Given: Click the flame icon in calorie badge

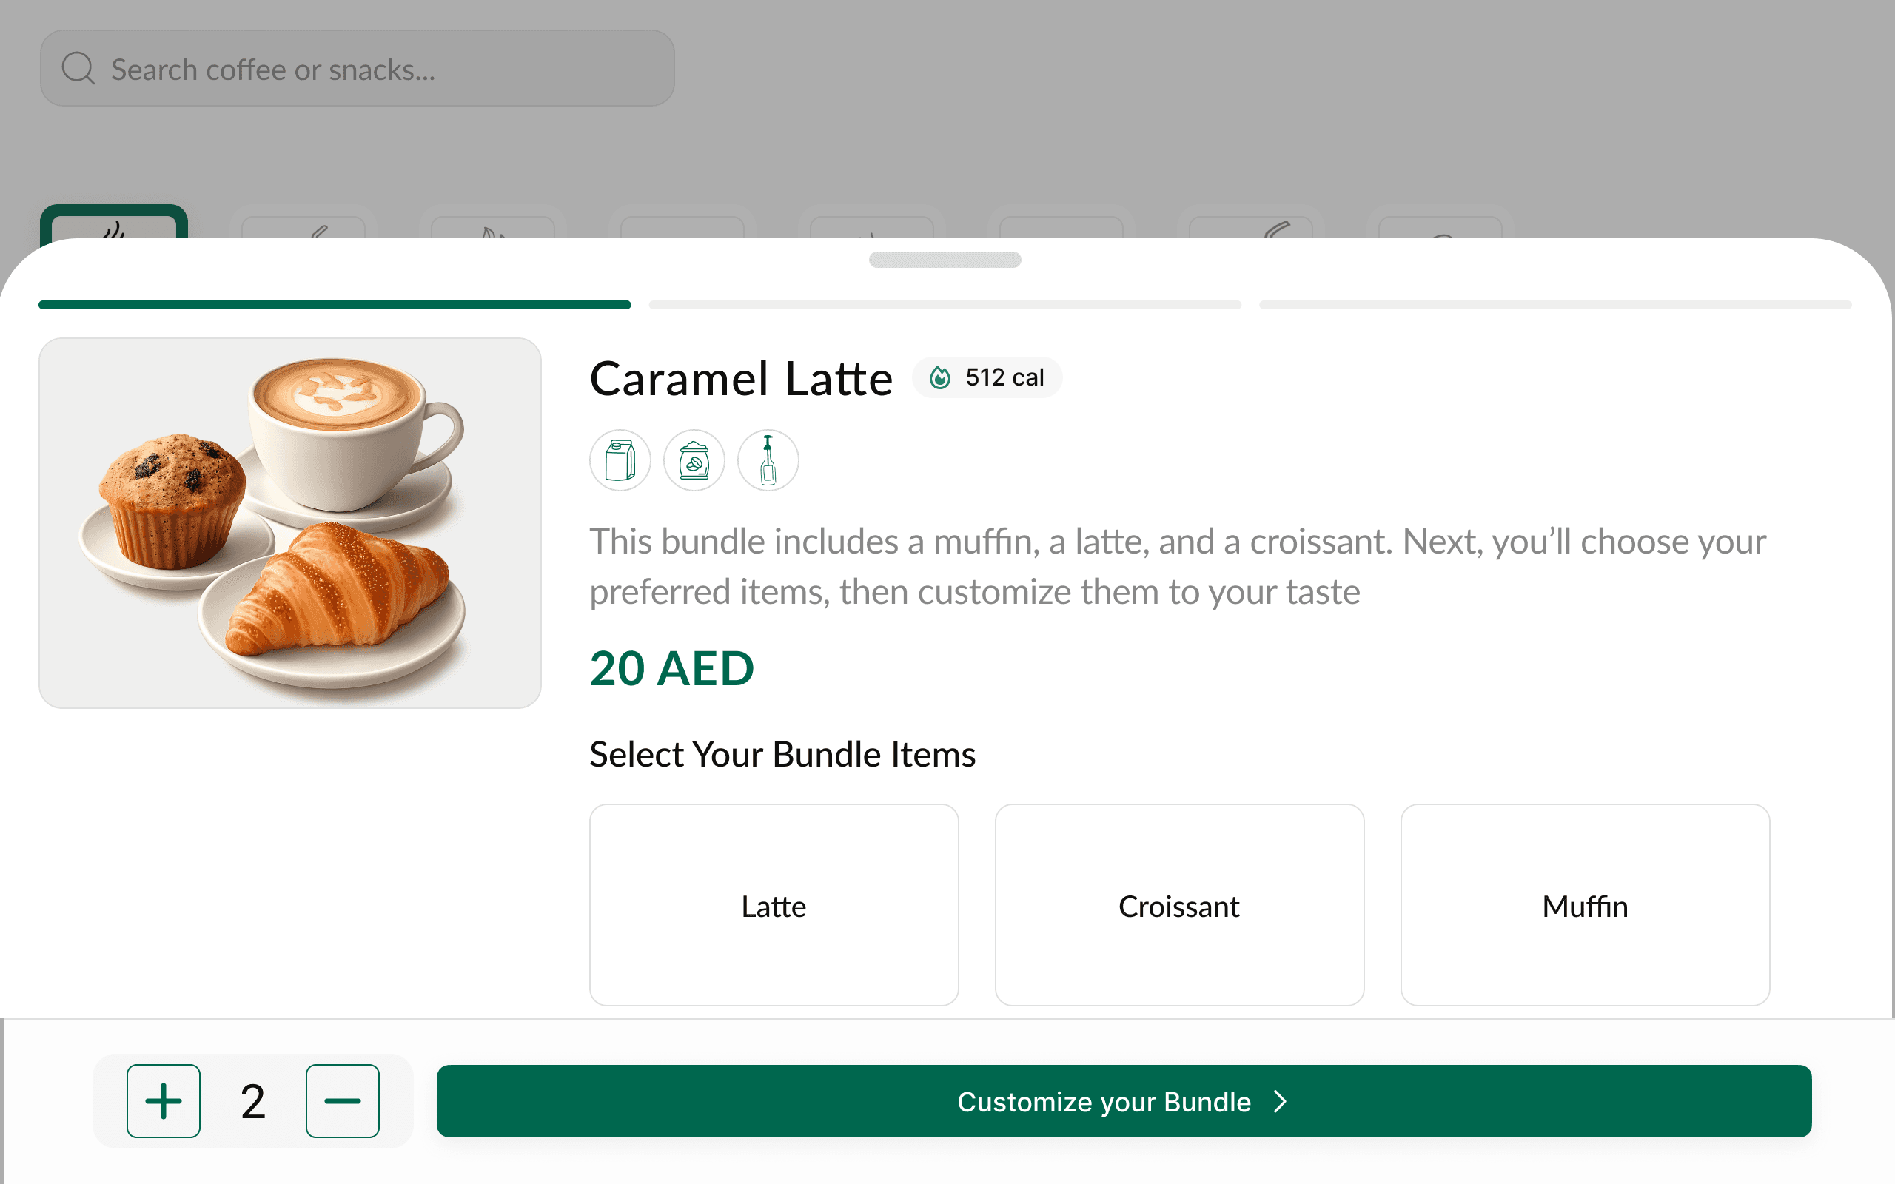Looking at the screenshot, I should click(939, 378).
